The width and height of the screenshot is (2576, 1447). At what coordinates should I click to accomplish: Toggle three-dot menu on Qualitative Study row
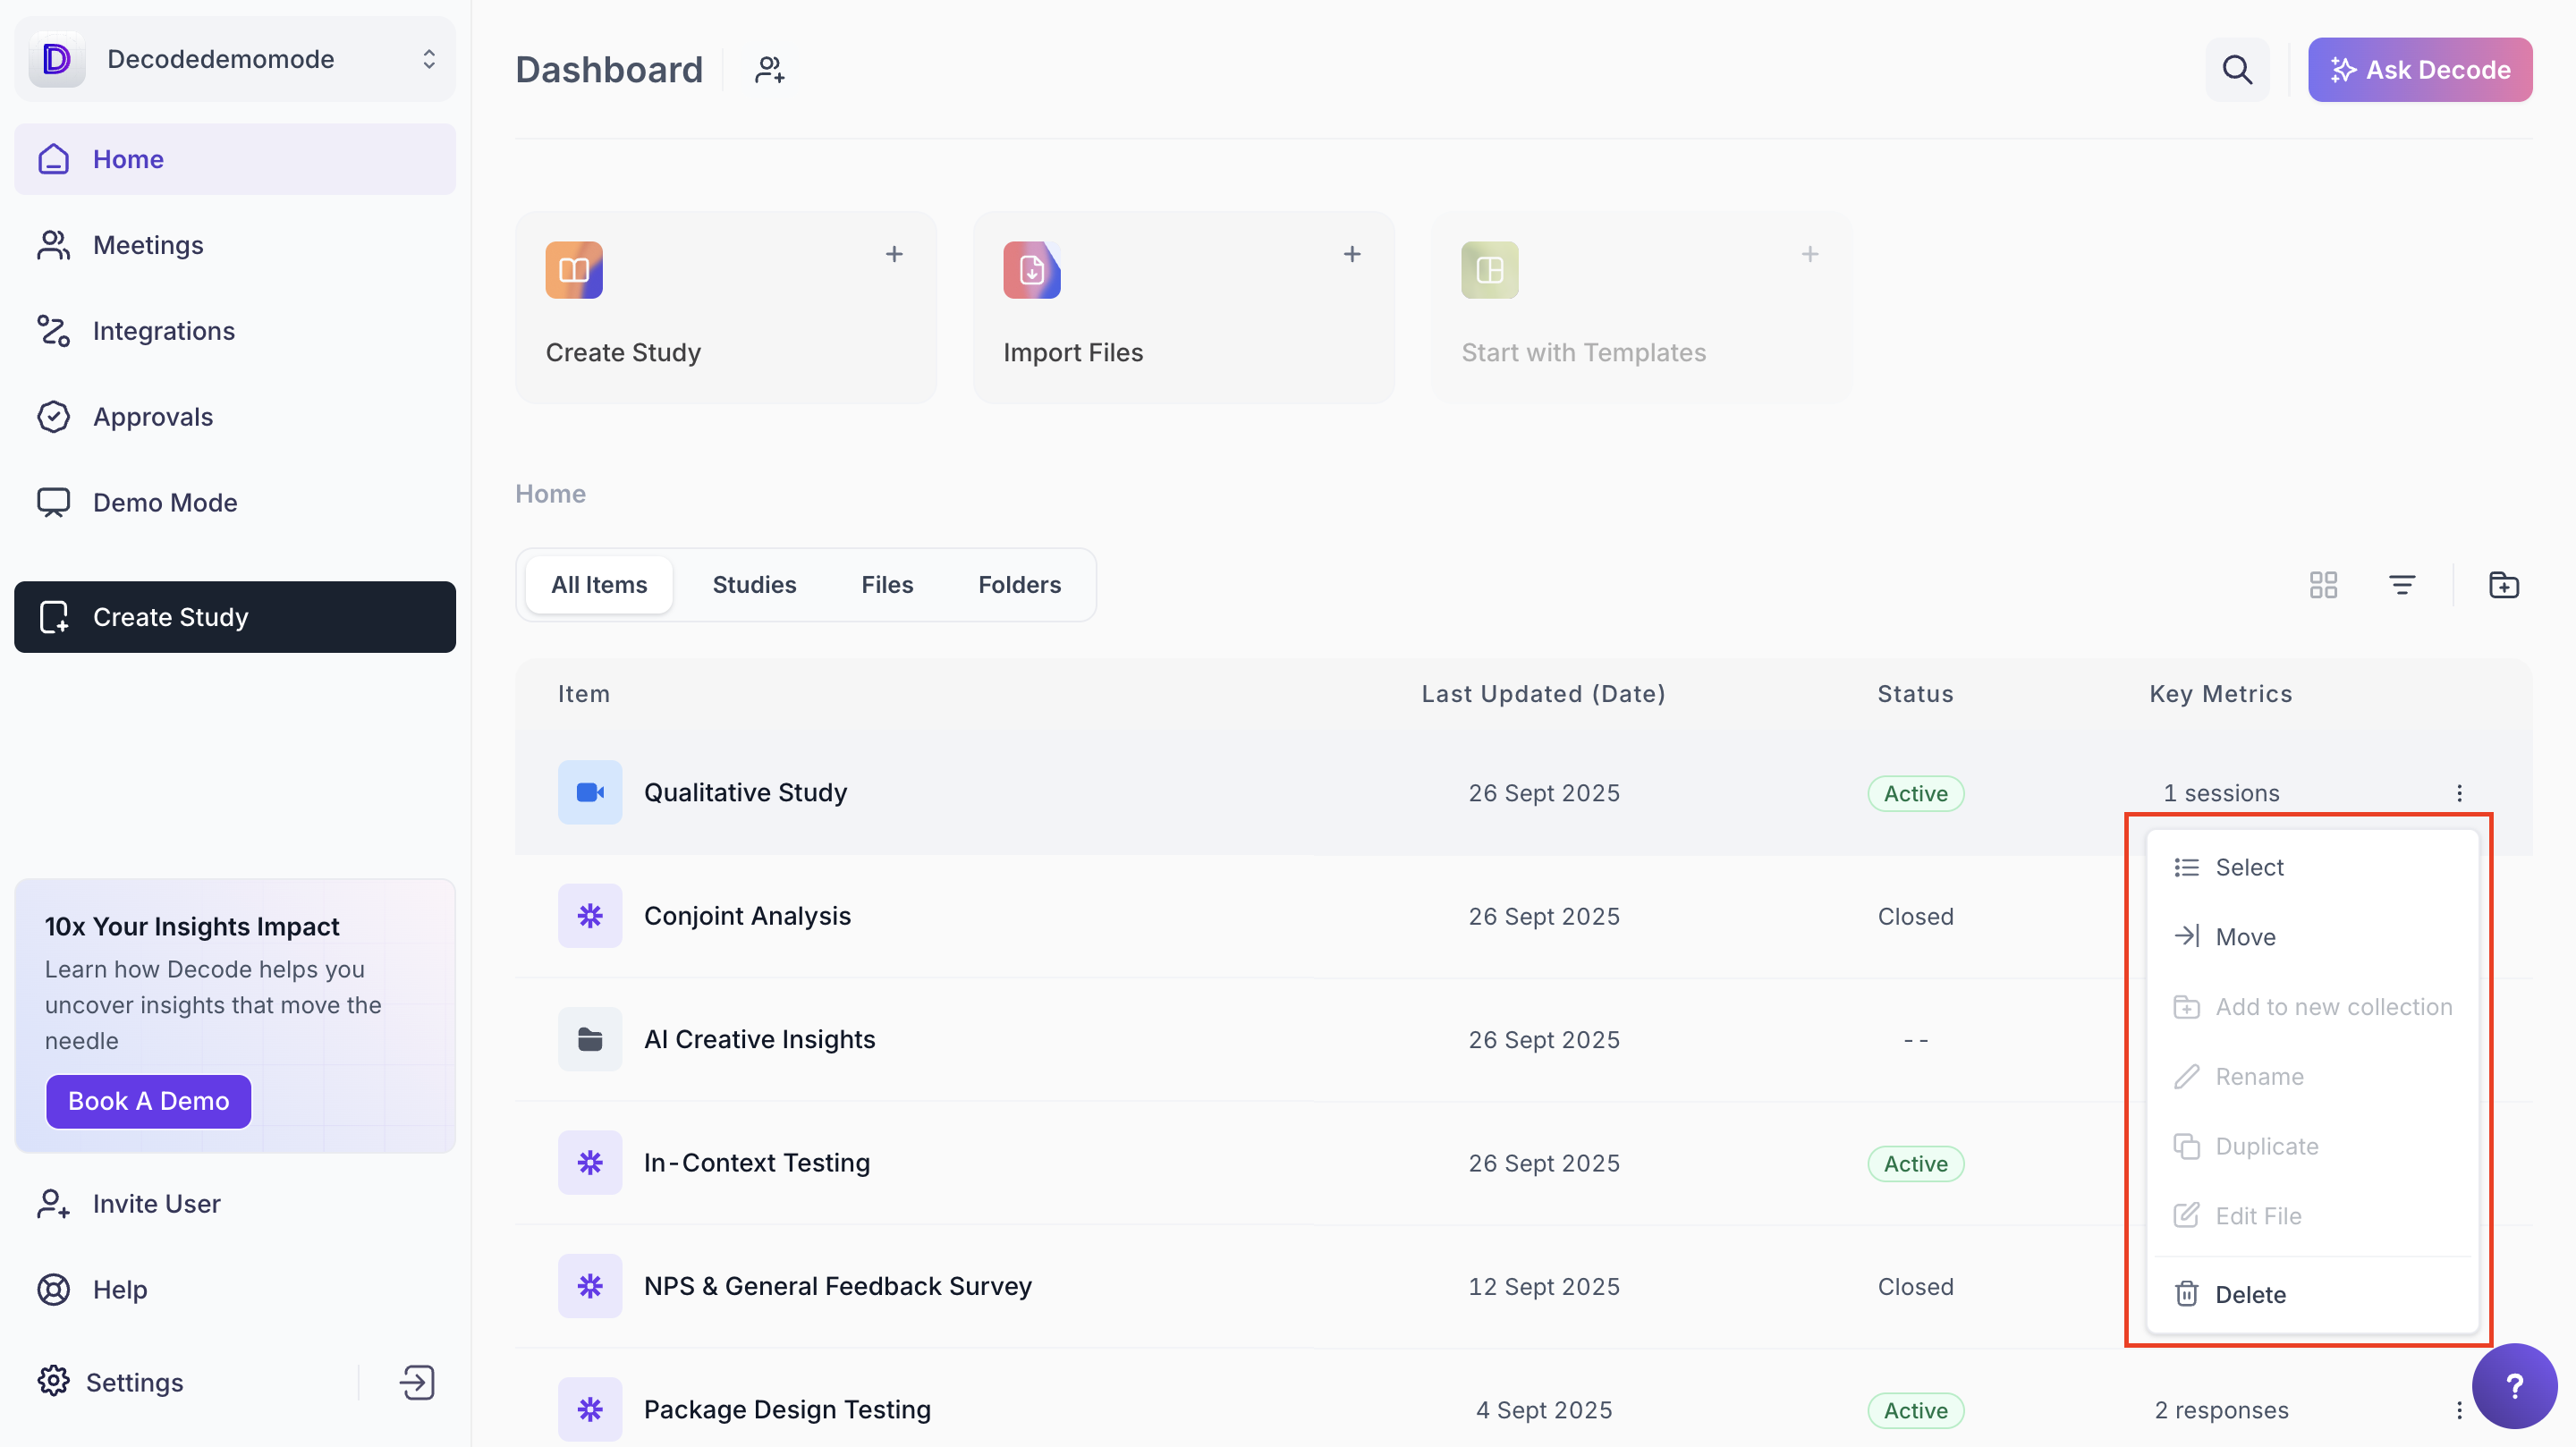pyautogui.click(x=2459, y=793)
